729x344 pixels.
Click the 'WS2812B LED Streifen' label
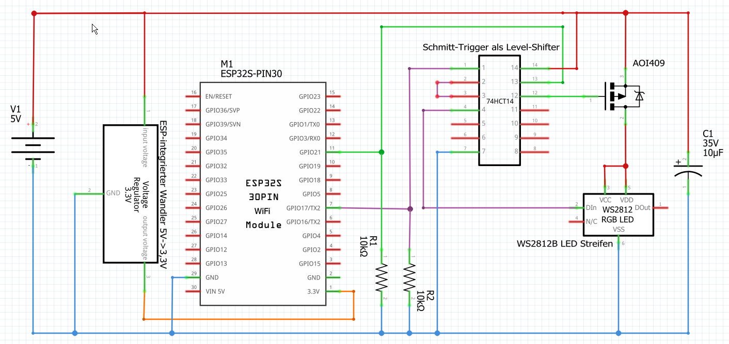pos(564,243)
